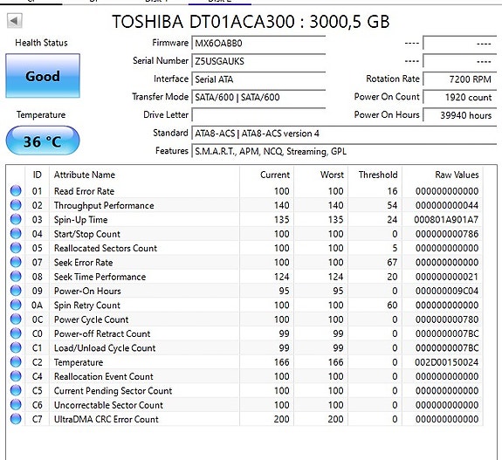Click raw value 000000000786
The height and width of the screenshot is (460, 502).
pos(447,234)
